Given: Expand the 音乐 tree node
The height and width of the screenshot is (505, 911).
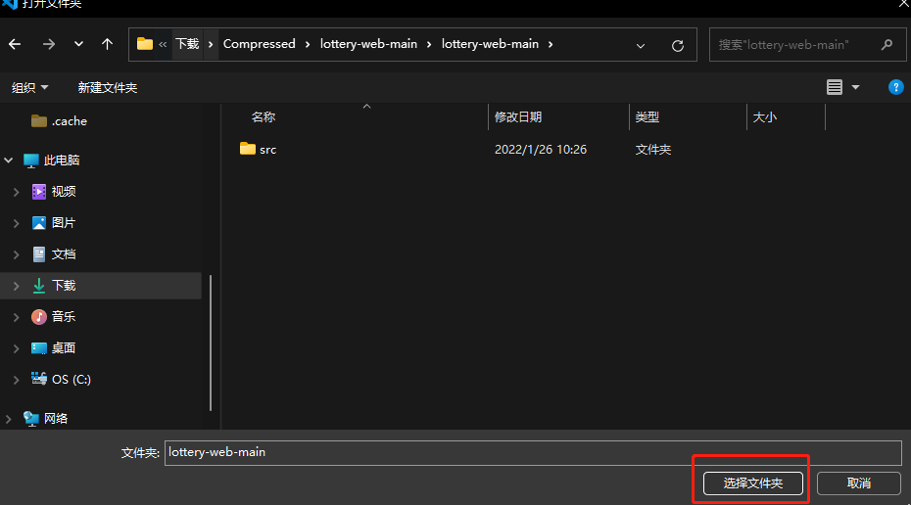Looking at the screenshot, I should pos(17,317).
